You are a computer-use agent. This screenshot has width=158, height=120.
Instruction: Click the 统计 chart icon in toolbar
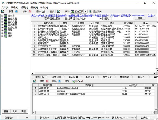coord(59,11)
